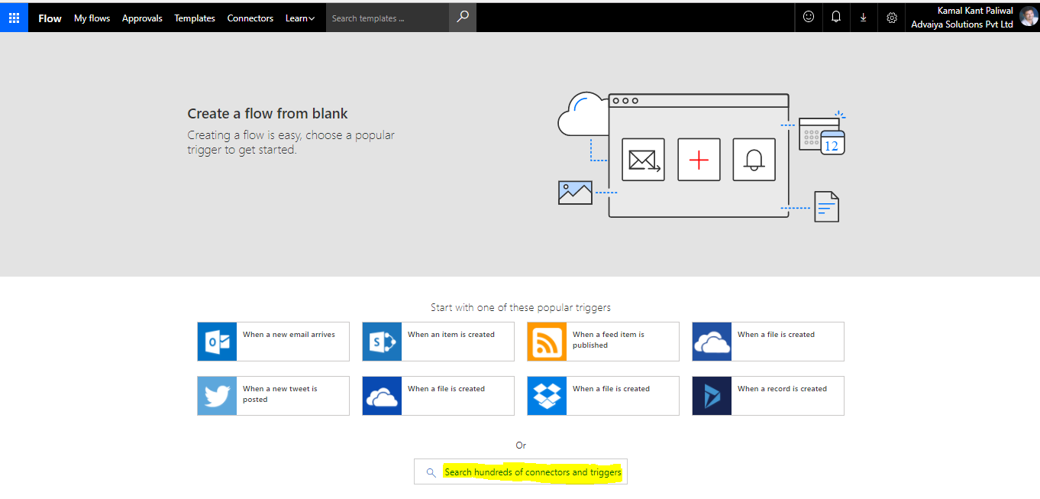
Task: Click the Search templates input field
Action: (388, 18)
